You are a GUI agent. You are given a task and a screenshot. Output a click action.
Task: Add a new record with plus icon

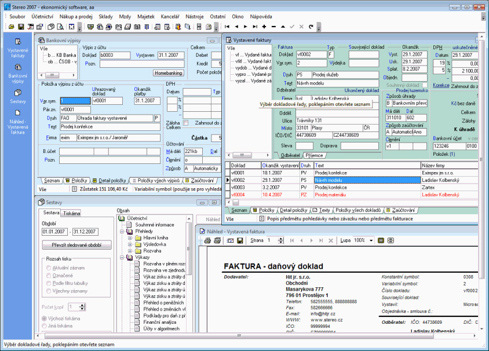pos(264,27)
